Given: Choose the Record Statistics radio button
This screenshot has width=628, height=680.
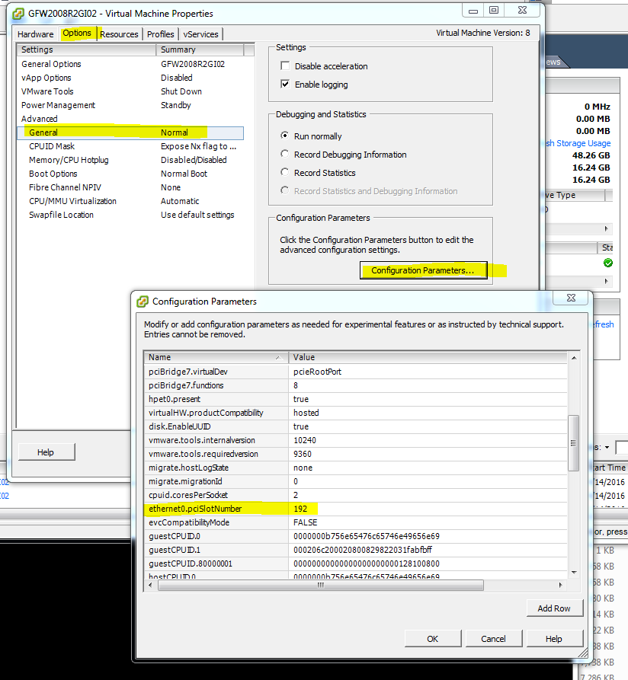Looking at the screenshot, I should (285, 172).
